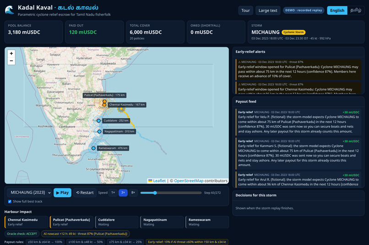Enable Large text mode

click(x=268, y=10)
